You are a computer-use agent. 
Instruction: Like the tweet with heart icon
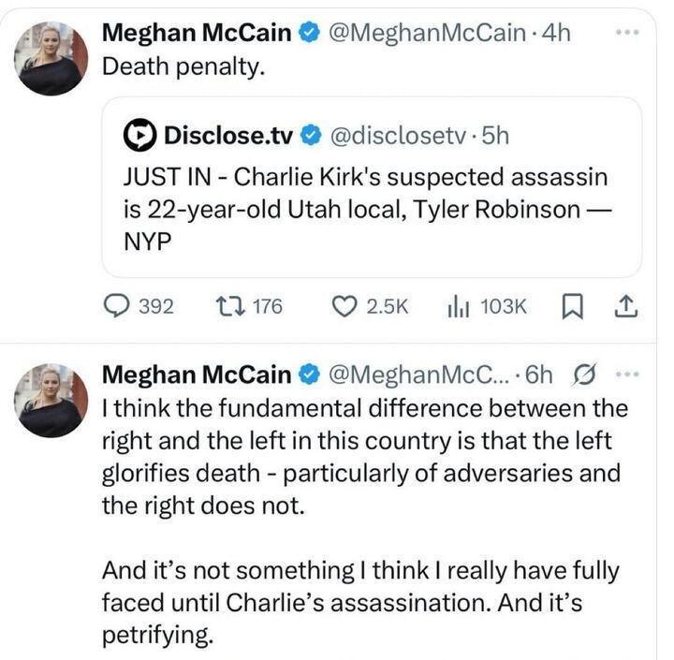click(x=346, y=306)
